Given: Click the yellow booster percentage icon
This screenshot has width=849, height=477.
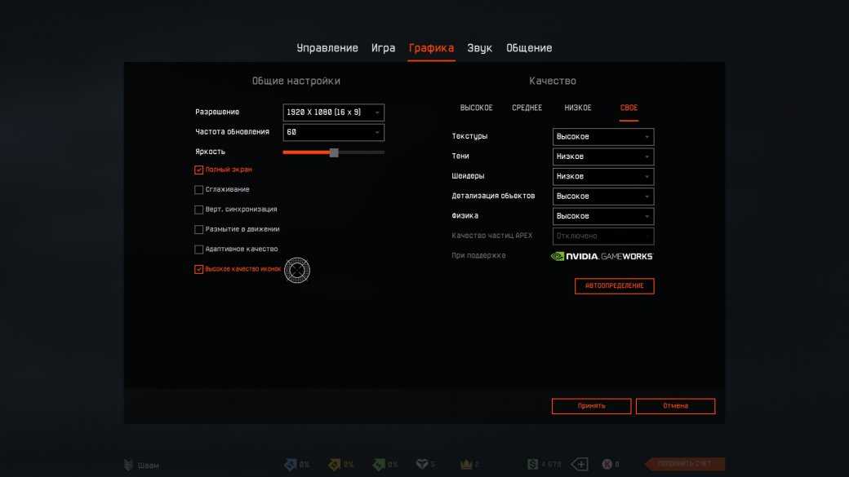Looking at the screenshot, I should pyautogui.click(x=333, y=465).
